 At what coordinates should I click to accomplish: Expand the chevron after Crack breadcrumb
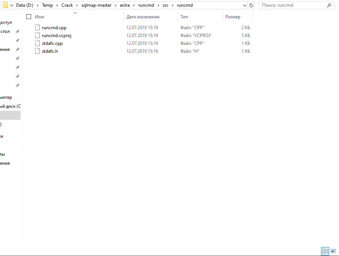click(x=77, y=5)
